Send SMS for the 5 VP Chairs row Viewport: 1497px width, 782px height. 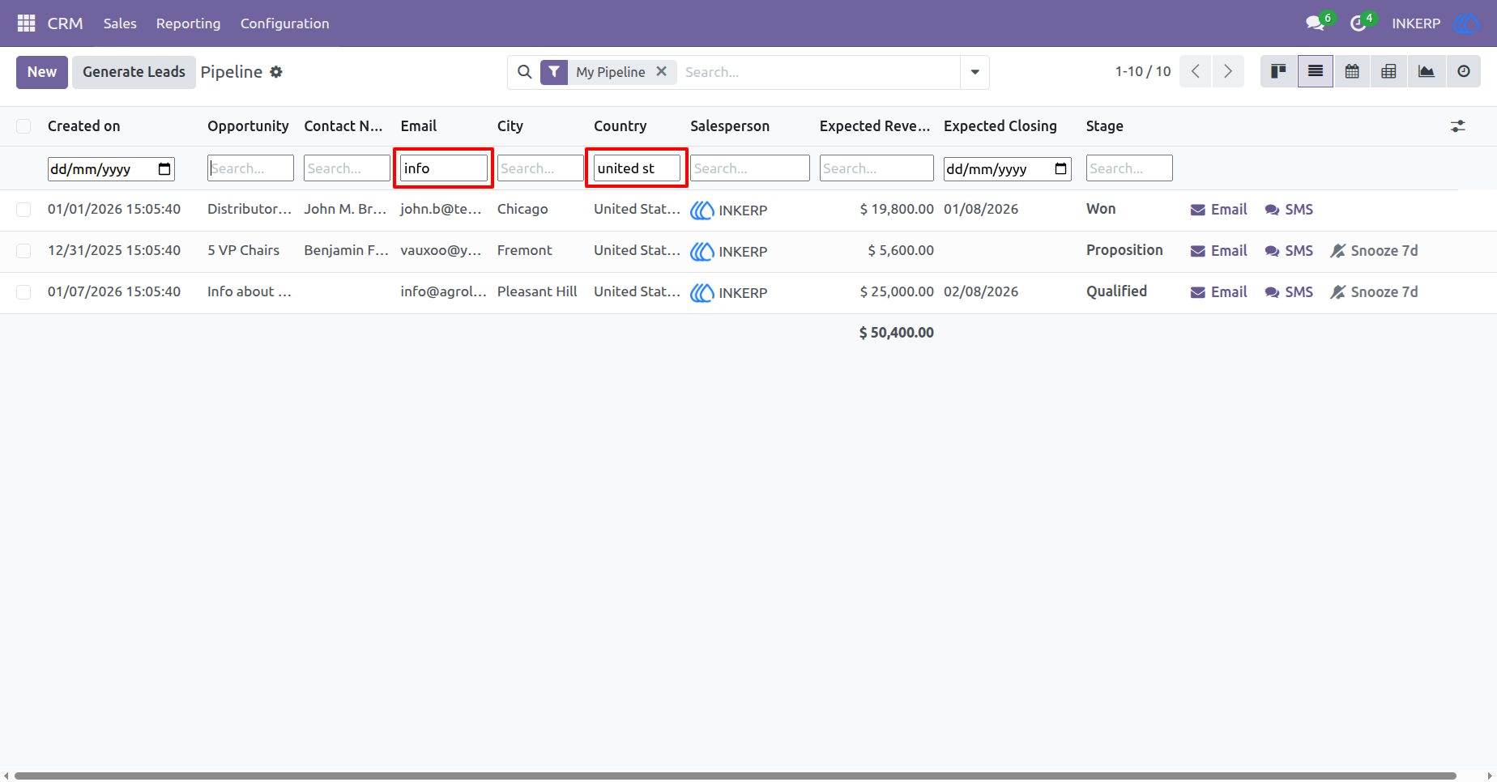tap(1289, 251)
